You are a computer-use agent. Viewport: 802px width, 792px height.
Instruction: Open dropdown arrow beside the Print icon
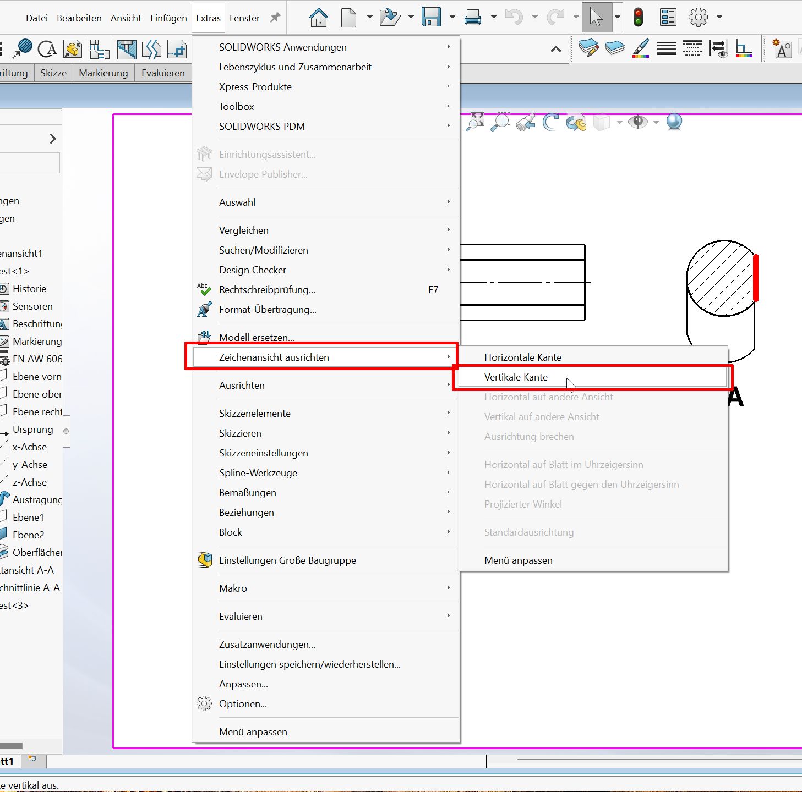tap(493, 18)
